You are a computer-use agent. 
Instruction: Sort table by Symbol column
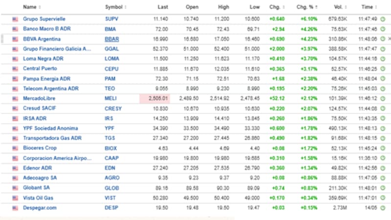point(115,7)
